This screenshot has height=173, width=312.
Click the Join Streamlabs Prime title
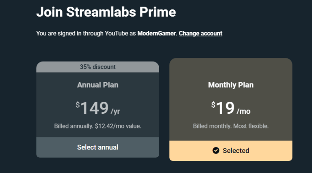(x=106, y=12)
